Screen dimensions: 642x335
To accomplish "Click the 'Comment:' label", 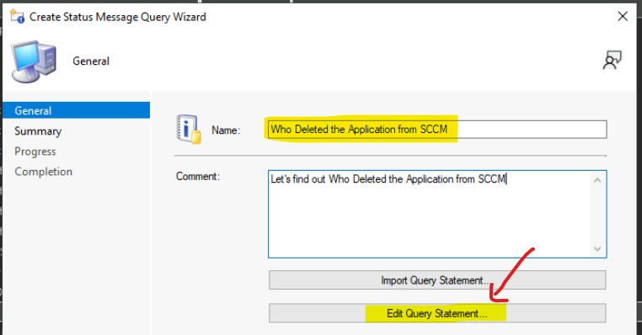I will 198,176.
